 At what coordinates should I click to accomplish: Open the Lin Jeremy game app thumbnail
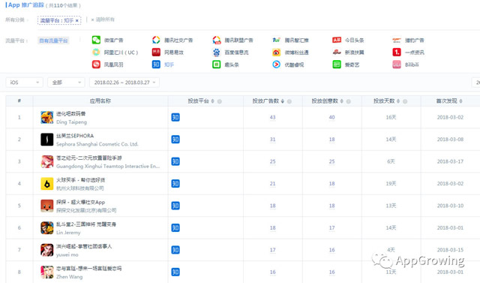coord(47,228)
